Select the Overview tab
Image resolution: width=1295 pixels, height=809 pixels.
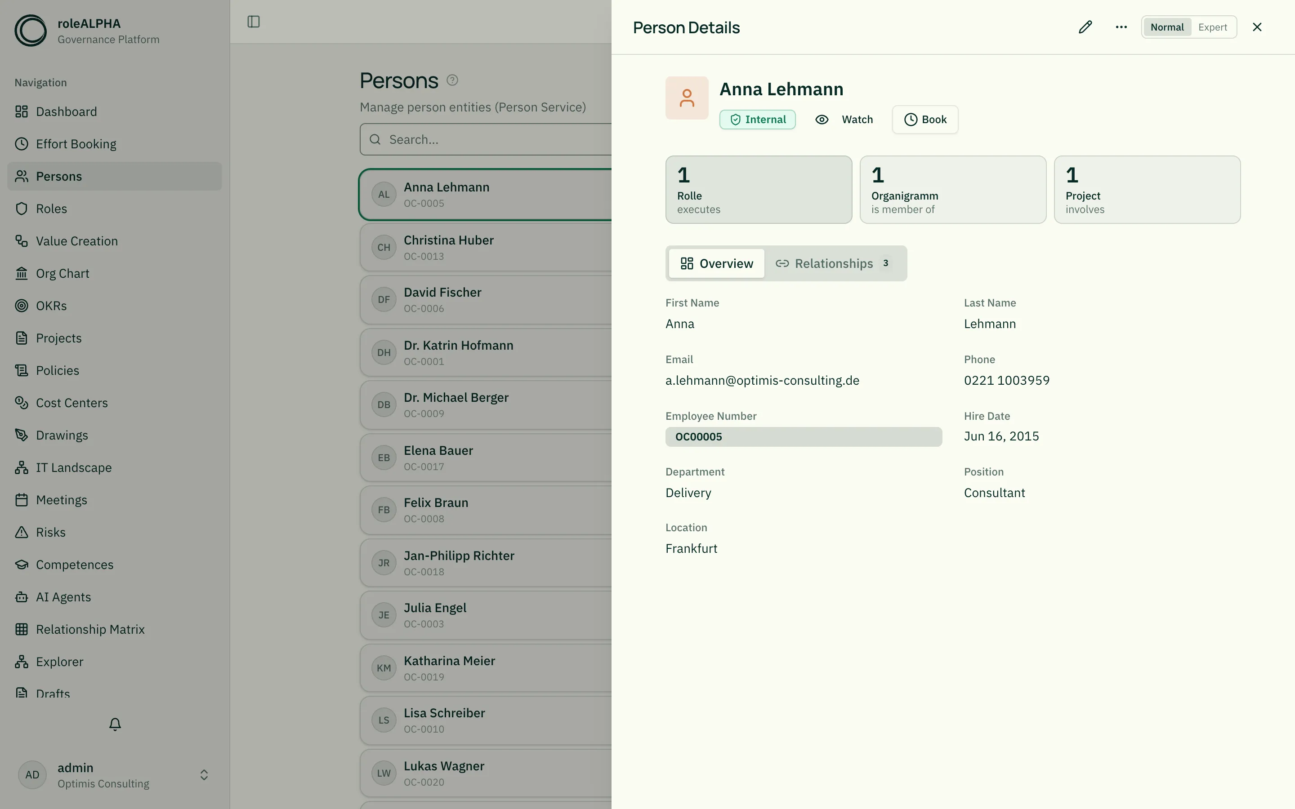point(717,264)
